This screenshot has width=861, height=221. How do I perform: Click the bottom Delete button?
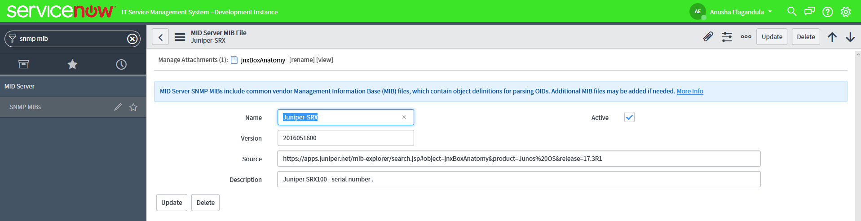tap(205, 203)
